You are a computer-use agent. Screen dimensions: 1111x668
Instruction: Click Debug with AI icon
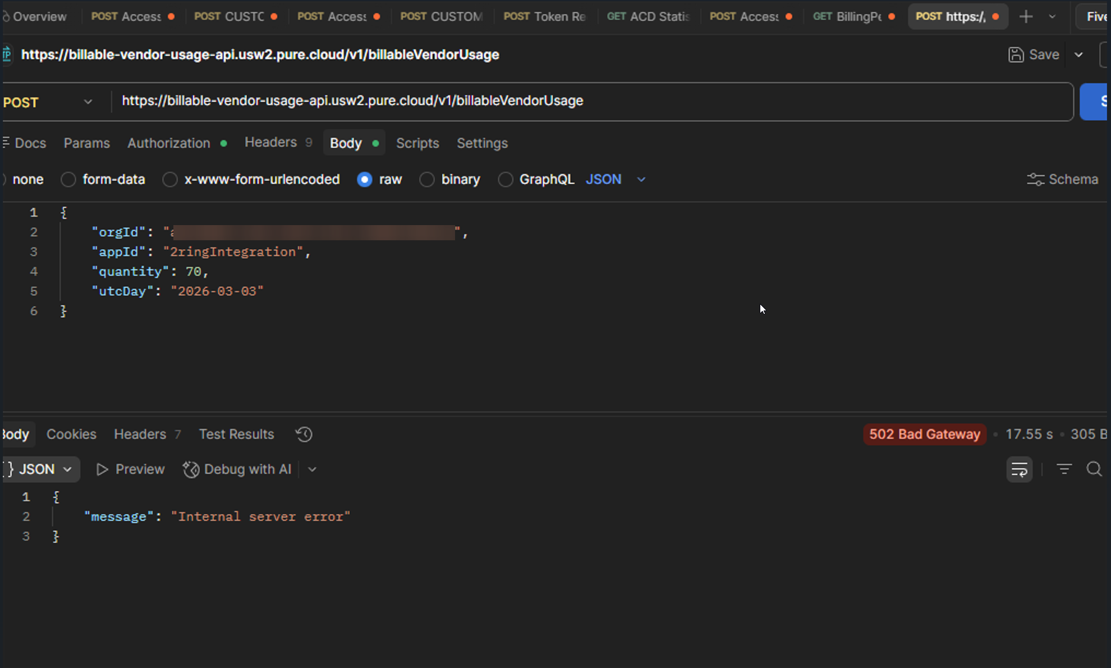[191, 469]
